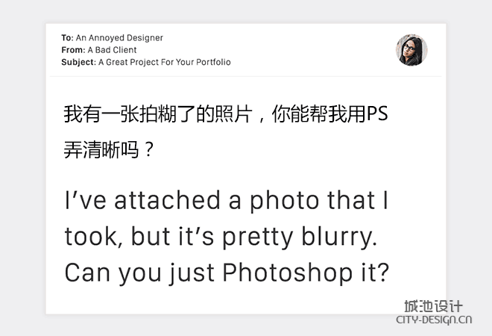492x336 pixels.
Task: Click the "城池设计" watermark logo
Action: coord(433,306)
